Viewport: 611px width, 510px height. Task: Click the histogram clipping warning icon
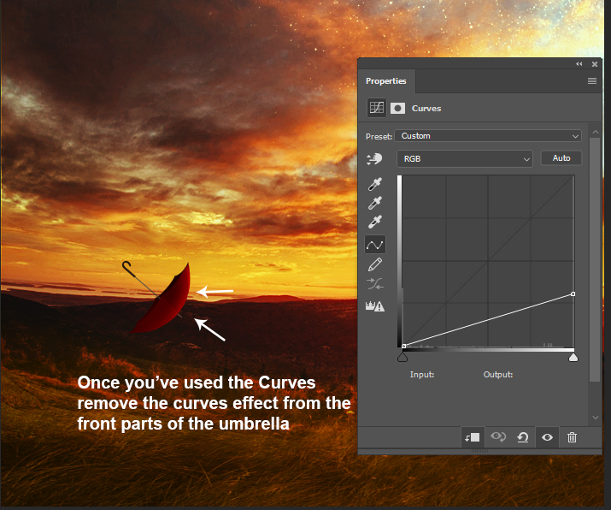(x=374, y=305)
